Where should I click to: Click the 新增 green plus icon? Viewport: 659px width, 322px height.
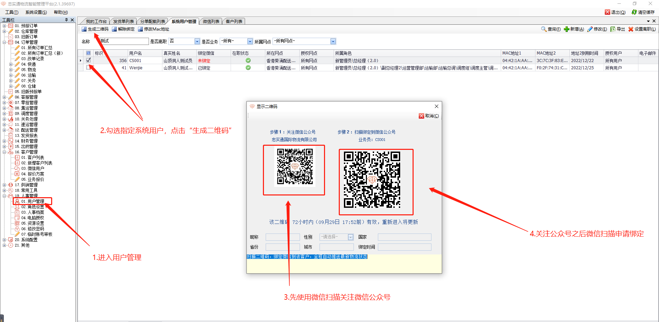pyautogui.click(x=567, y=29)
